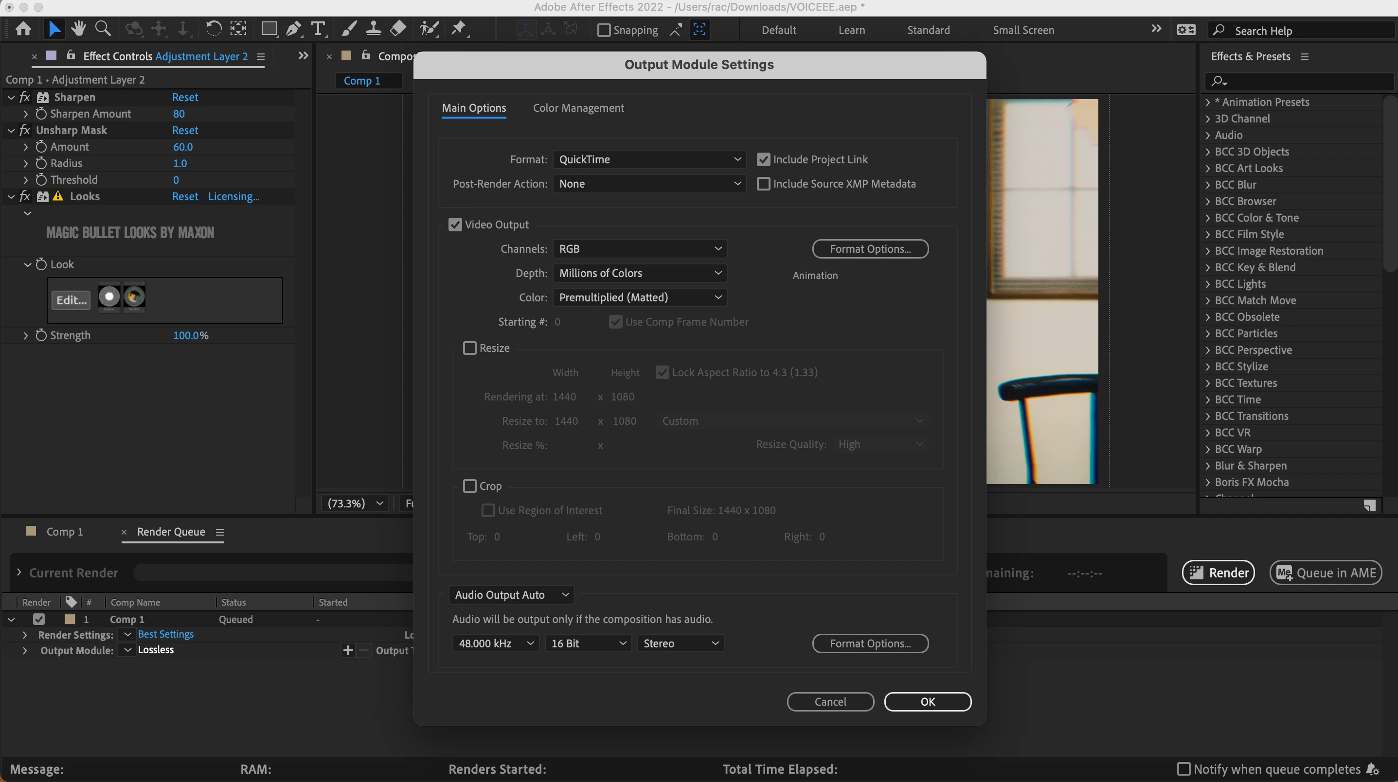
Task: Select the Hand tool in toolbar
Action: tap(79, 29)
